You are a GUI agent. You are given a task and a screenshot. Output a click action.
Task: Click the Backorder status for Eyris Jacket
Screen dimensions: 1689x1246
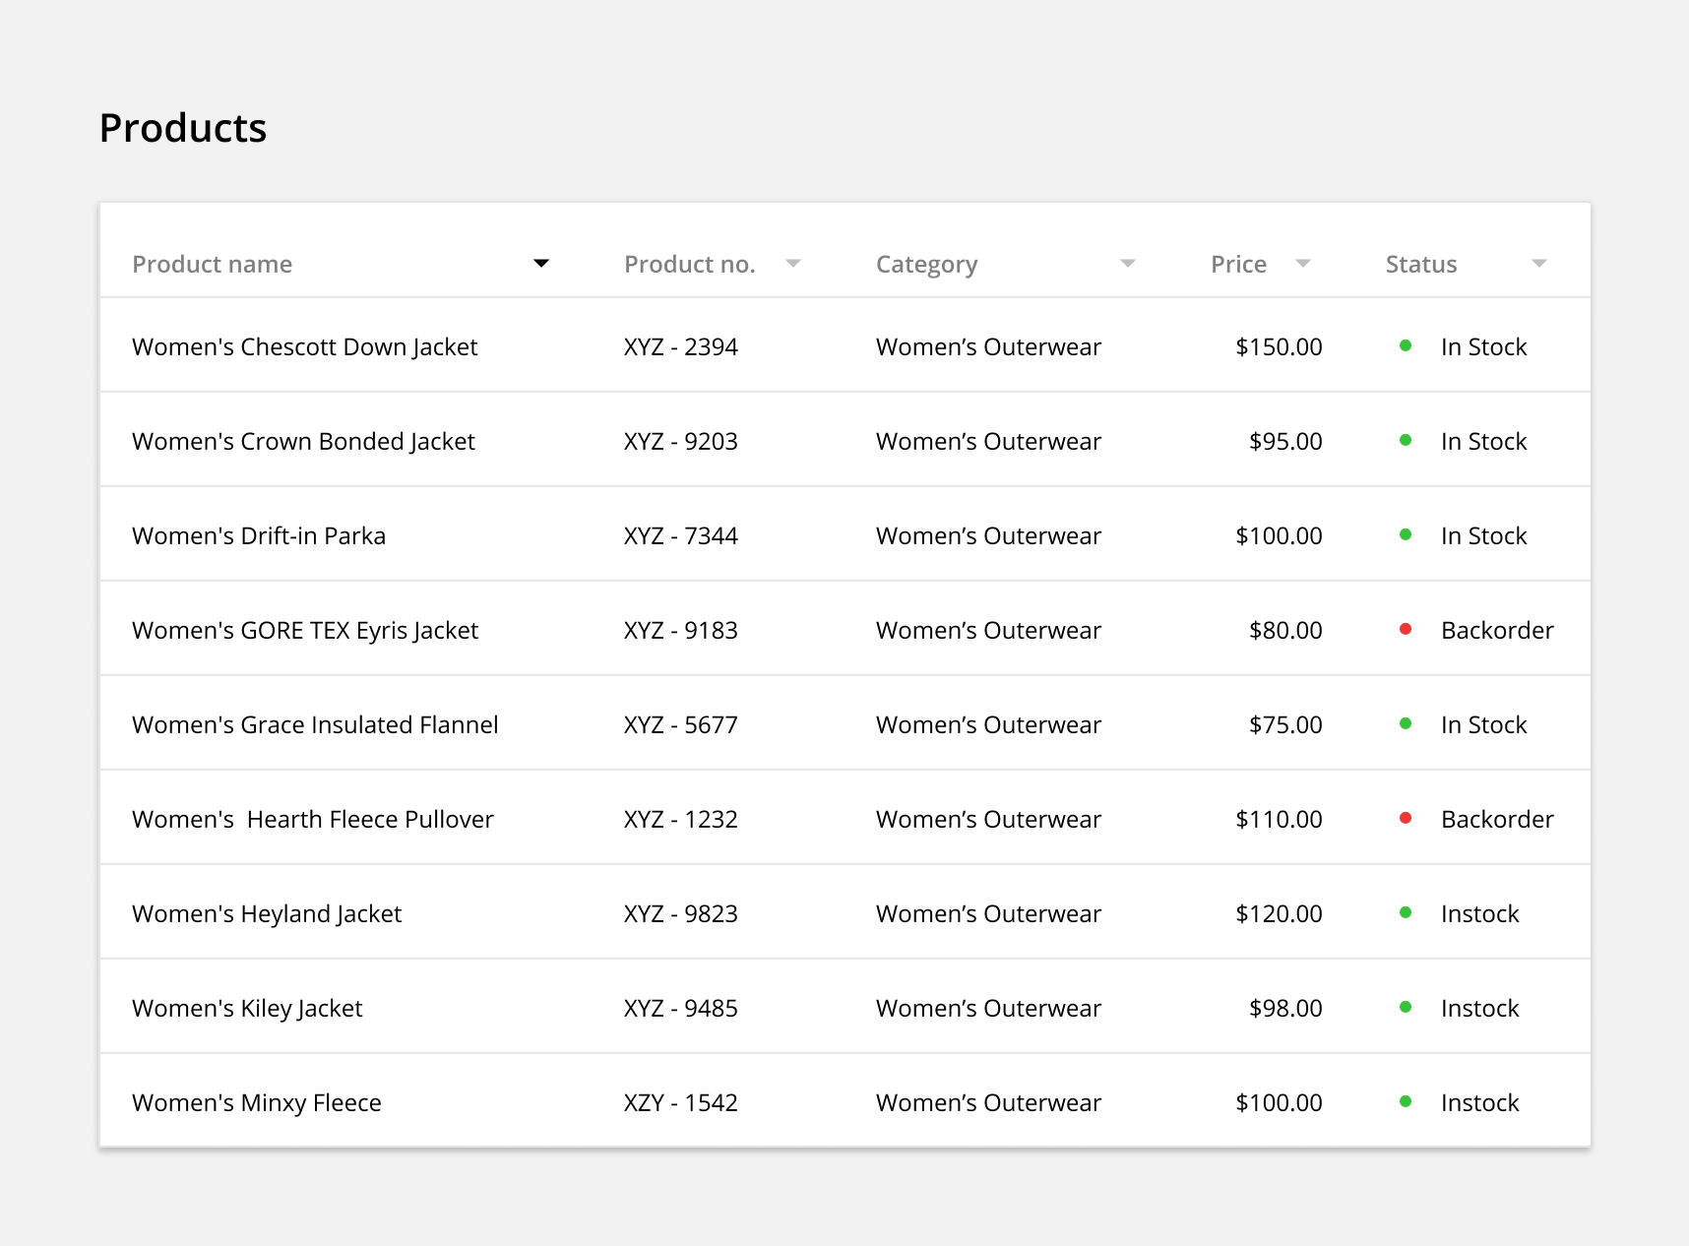pyautogui.click(x=1497, y=630)
